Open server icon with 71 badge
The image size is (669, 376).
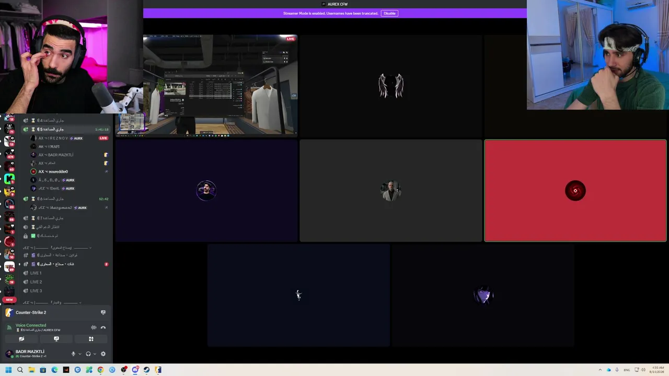(x=9, y=128)
